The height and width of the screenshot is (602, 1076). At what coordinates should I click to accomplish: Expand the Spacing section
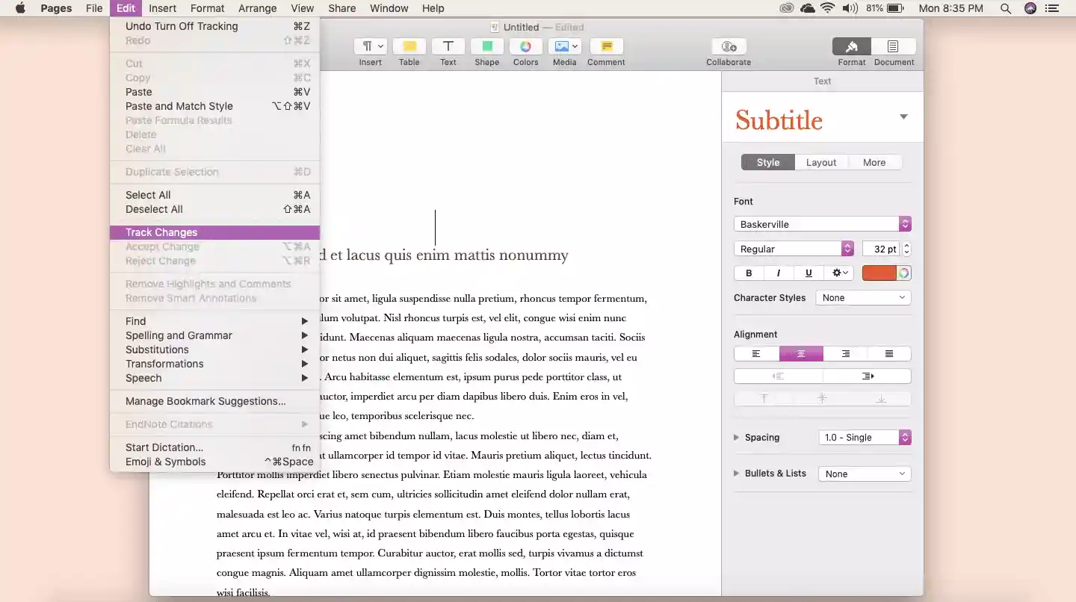737,438
